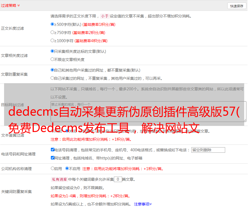The height and width of the screenshot is (209, 248).
Task: Select the ≥1000字符 radio option
Action: click(x=52, y=41)
